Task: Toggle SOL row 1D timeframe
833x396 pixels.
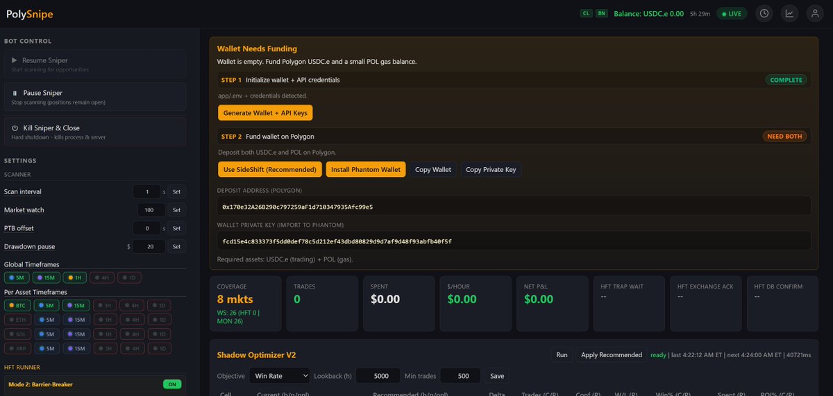Action: coord(158,334)
